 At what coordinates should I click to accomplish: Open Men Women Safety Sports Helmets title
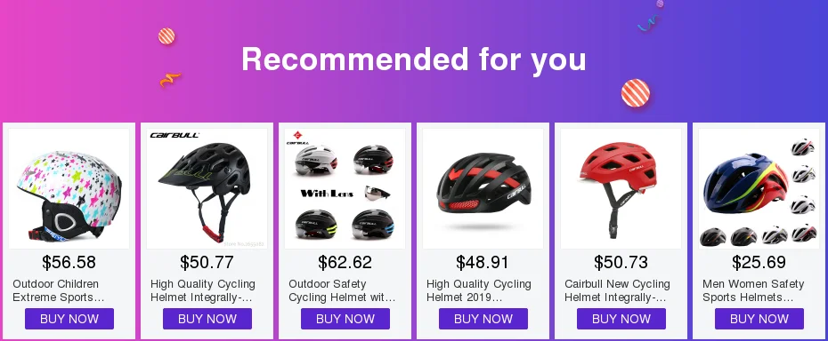[x=753, y=290]
